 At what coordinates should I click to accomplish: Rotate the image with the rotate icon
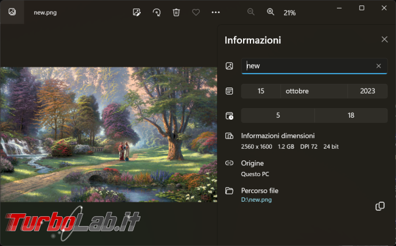(x=157, y=12)
